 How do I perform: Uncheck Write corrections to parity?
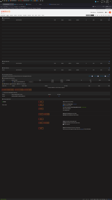pos(63,106)
